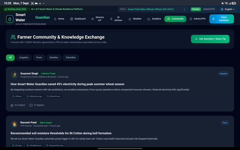The height and width of the screenshot is (150, 240).
Task: Click the people icon beside Farmer Community heading
Action: 13,37
